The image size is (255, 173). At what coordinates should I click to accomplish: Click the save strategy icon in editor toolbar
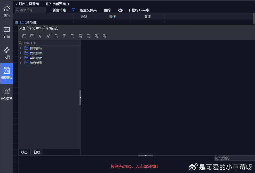(24, 36)
